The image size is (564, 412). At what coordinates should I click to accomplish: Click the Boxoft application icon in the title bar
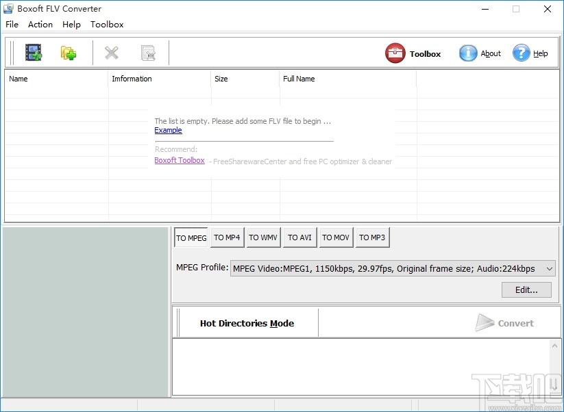tap(8, 8)
